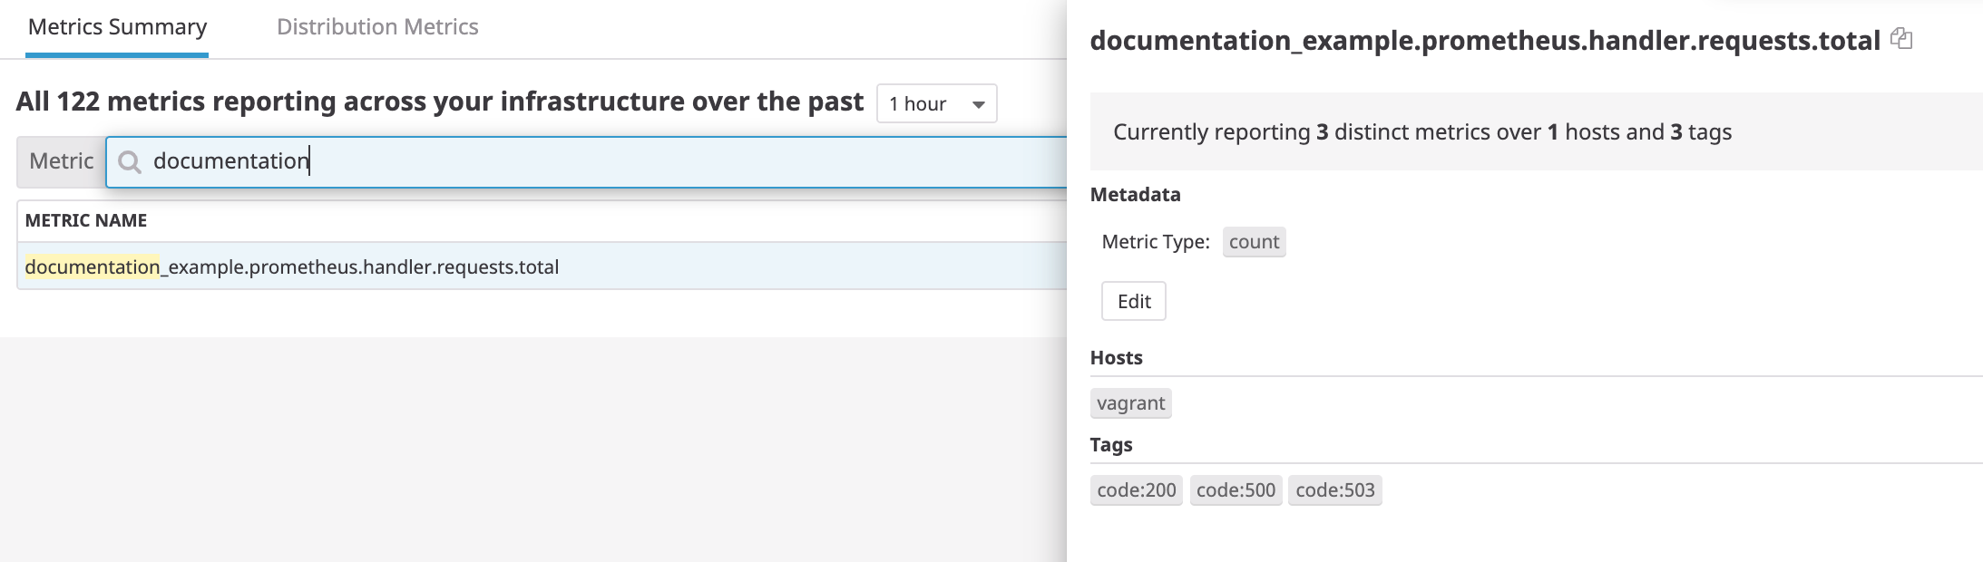This screenshot has height=562, width=1983.
Task: Focus the search field containing documentation
Action: pos(590,162)
